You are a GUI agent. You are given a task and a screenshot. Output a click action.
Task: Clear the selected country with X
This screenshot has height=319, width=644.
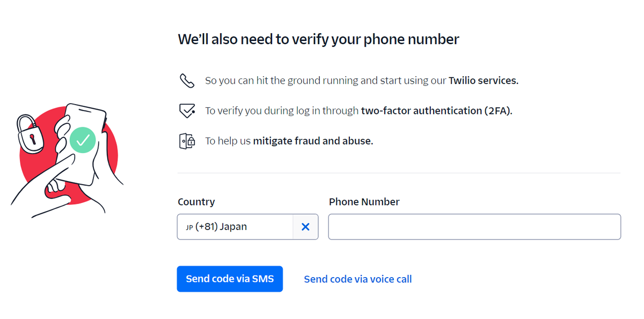coord(305,227)
